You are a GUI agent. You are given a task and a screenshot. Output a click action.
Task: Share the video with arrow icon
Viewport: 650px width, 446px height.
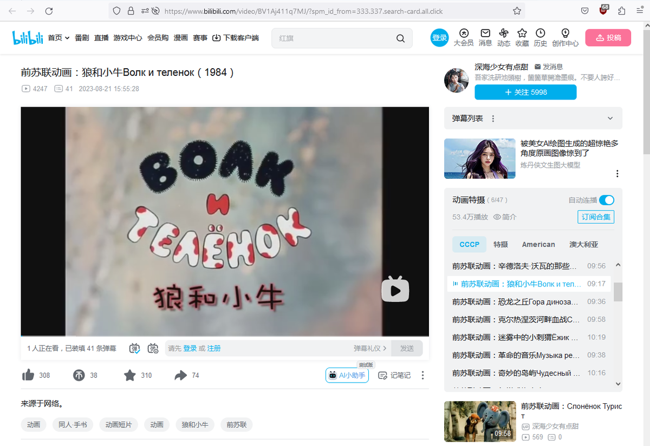click(x=181, y=375)
